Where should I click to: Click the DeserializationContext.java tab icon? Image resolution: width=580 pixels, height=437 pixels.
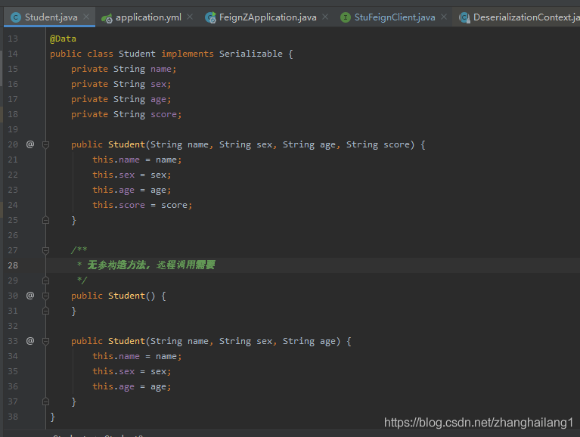pyautogui.click(x=464, y=17)
